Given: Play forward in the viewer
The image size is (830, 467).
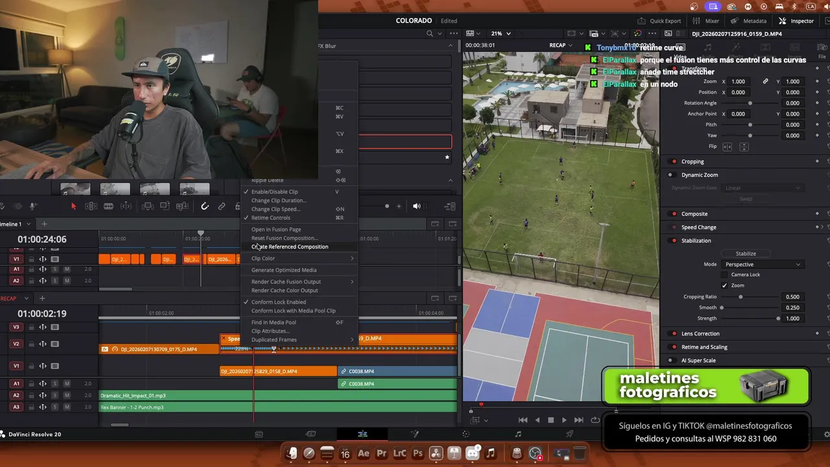Looking at the screenshot, I should pyautogui.click(x=564, y=420).
